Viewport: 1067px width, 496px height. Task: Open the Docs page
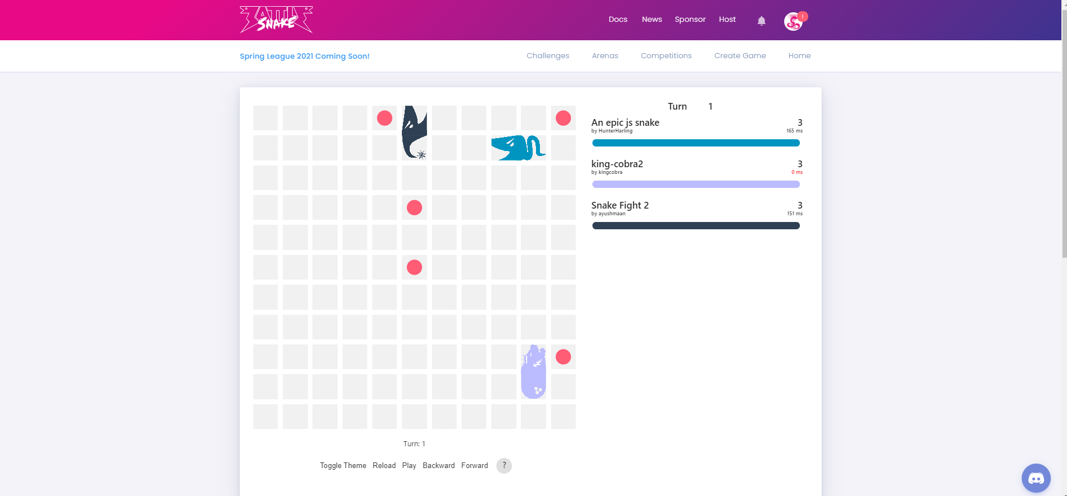pyautogui.click(x=618, y=20)
